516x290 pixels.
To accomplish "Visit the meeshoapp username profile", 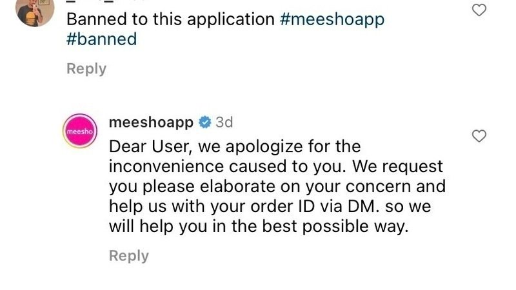I will click(x=152, y=122).
